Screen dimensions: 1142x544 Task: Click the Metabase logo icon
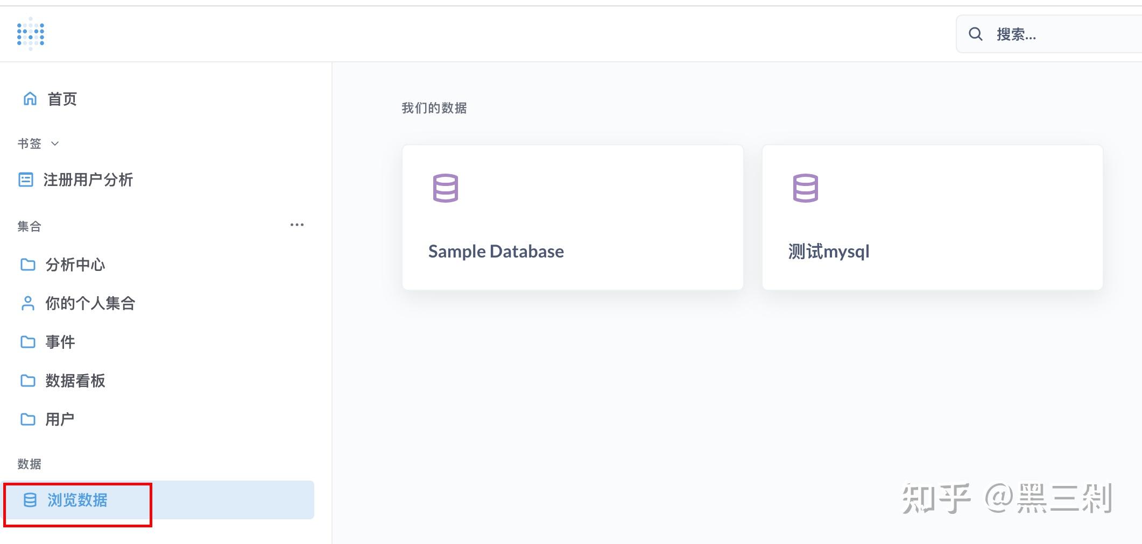click(31, 34)
